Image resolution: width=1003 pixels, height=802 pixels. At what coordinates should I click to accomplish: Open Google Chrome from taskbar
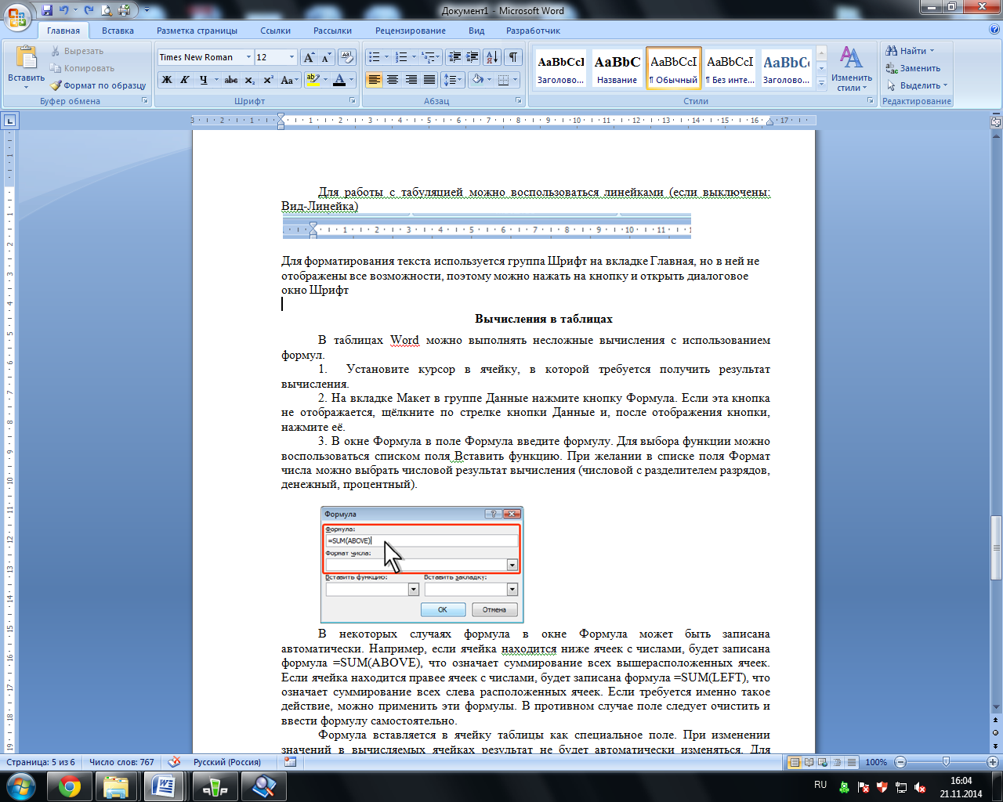(69, 786)
